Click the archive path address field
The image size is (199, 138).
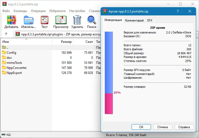[x=58, y=34]
